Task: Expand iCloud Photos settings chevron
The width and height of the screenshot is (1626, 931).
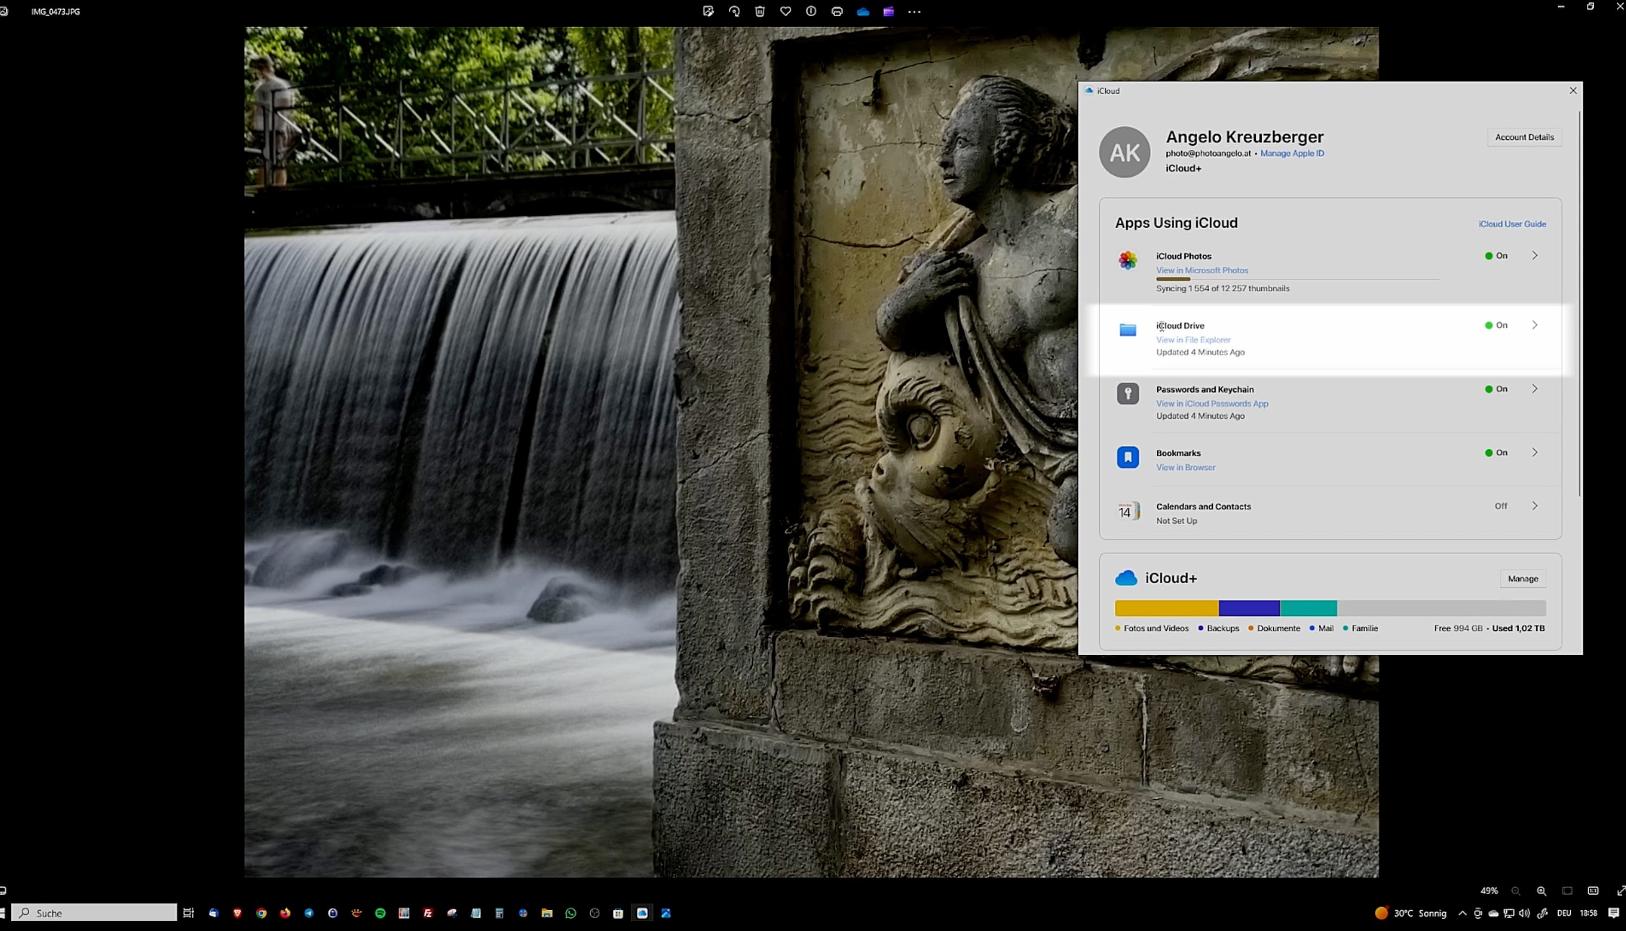Action: [x=1534, y=255]
